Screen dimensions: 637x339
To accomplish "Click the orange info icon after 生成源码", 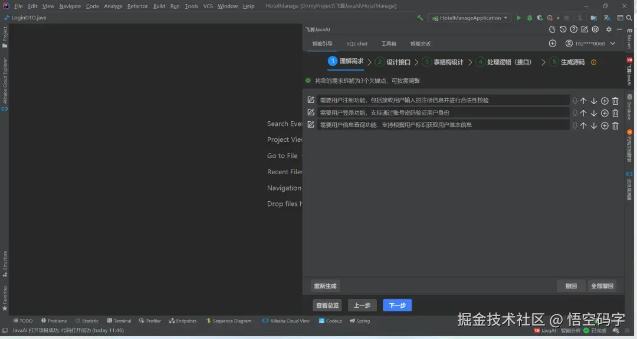I will (593, 62).
